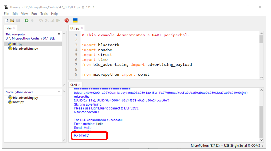Select the BLE.py editor tab
Viewport: 271px width, 151px height.
point(75,28)
